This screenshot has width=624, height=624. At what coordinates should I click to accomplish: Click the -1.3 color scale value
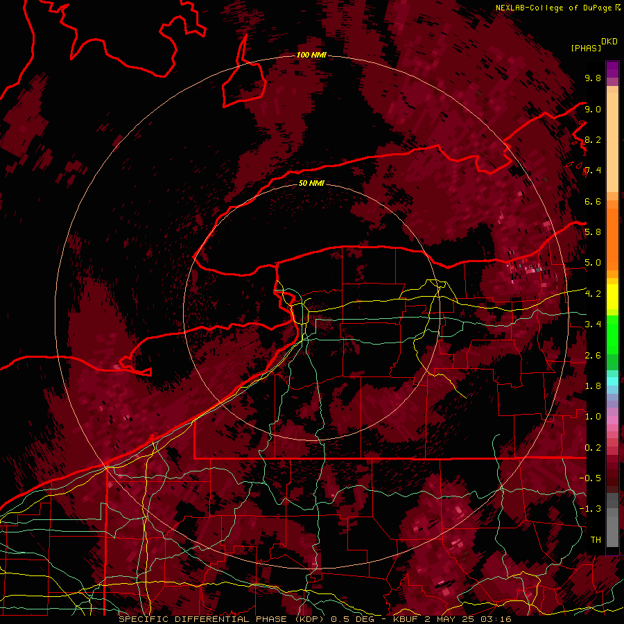(591, 509)
